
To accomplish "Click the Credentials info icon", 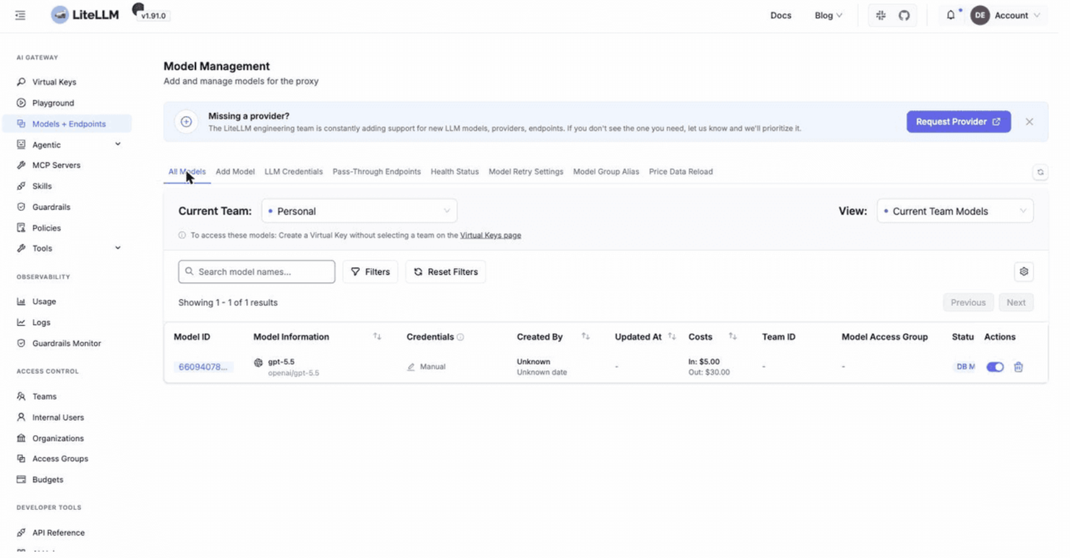I will [460, 337].
